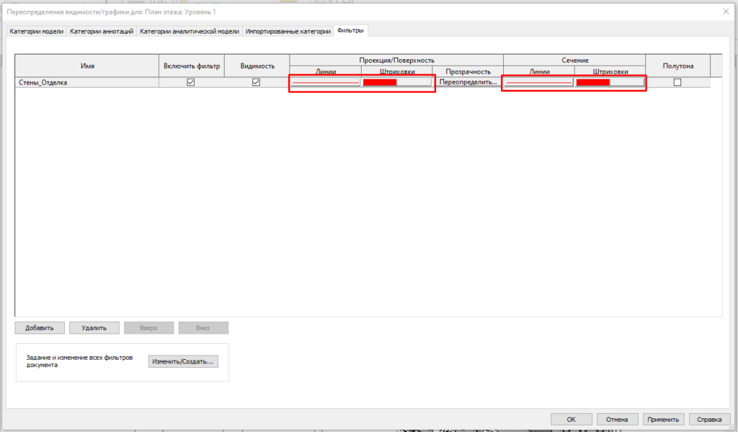
Task: Edit the projection Линии red line override
Action: click(x=325, y=83)
